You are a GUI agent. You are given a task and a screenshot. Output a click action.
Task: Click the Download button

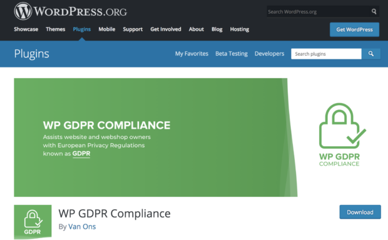click(360, 212)
